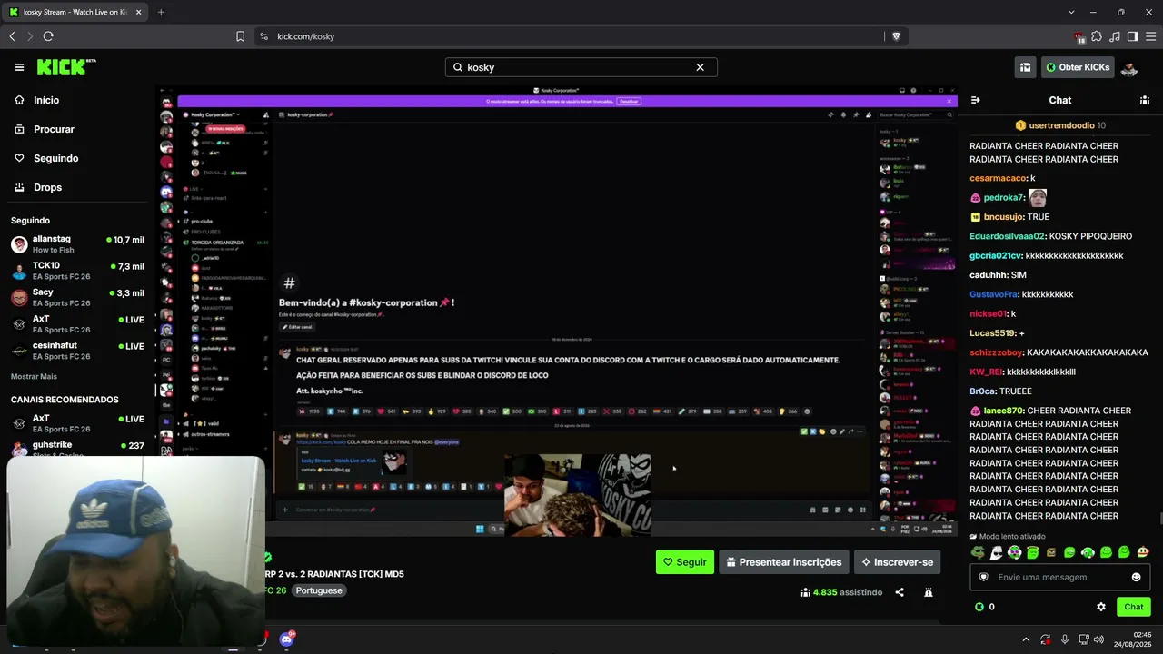Click the Inscrever-se button
The height and width of the screenshot is (654, 1163).
pyautogui.click(x=897, y=562)
